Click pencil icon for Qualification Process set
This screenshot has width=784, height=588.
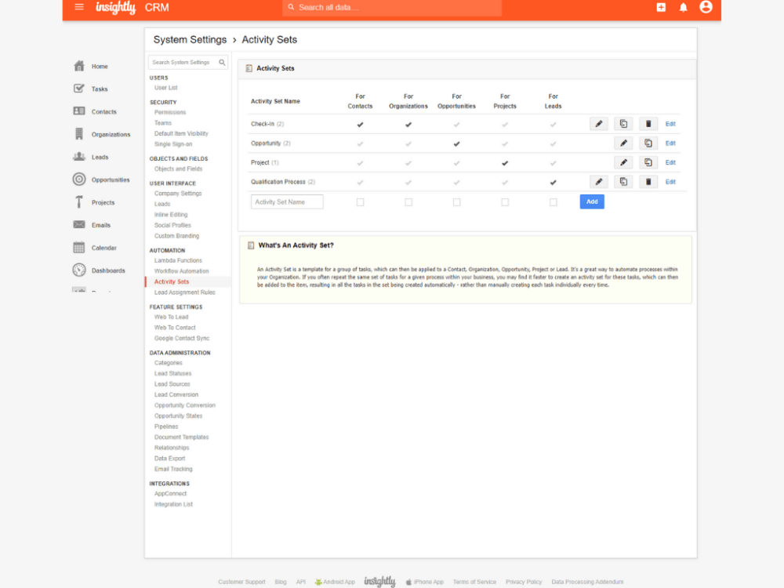598,182
